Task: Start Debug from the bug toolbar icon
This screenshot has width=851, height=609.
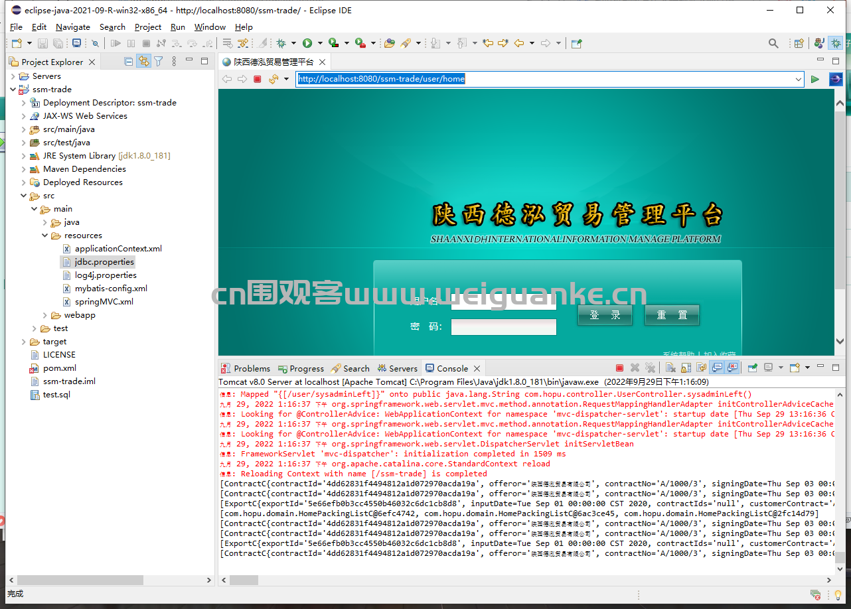Action: coord(281,43)
